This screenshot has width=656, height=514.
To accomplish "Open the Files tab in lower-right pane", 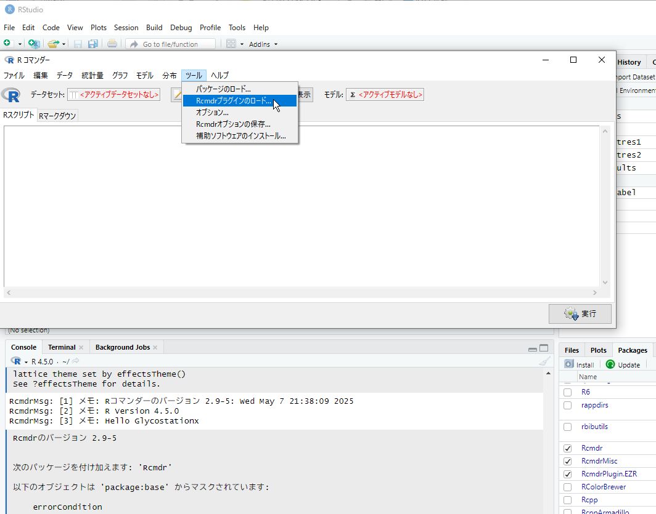I will 572,350.
